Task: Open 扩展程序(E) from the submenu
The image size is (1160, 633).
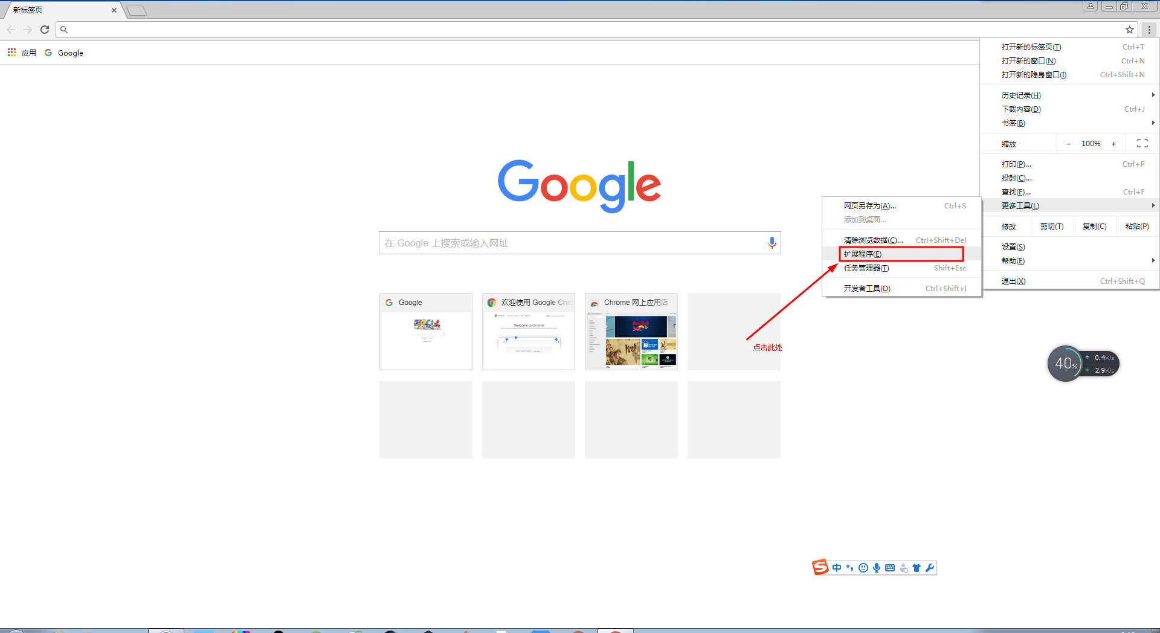Action: point(901,254)
